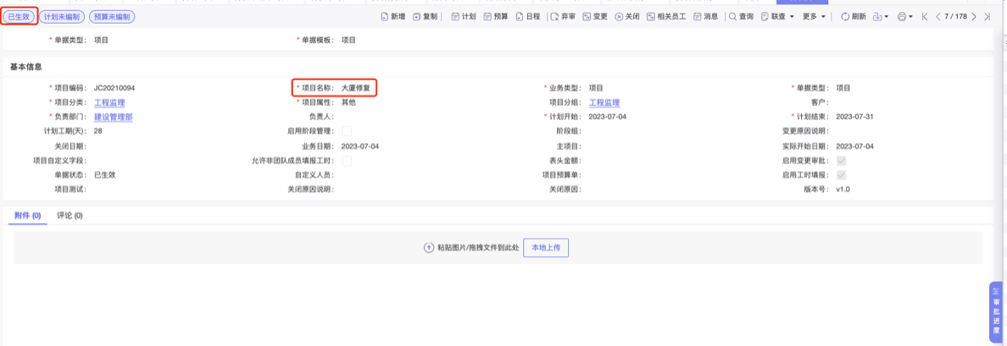Toggle the 启用变更审批 checkbox
The width and height of the screenshot is (1007, 346).
(841, 161)
